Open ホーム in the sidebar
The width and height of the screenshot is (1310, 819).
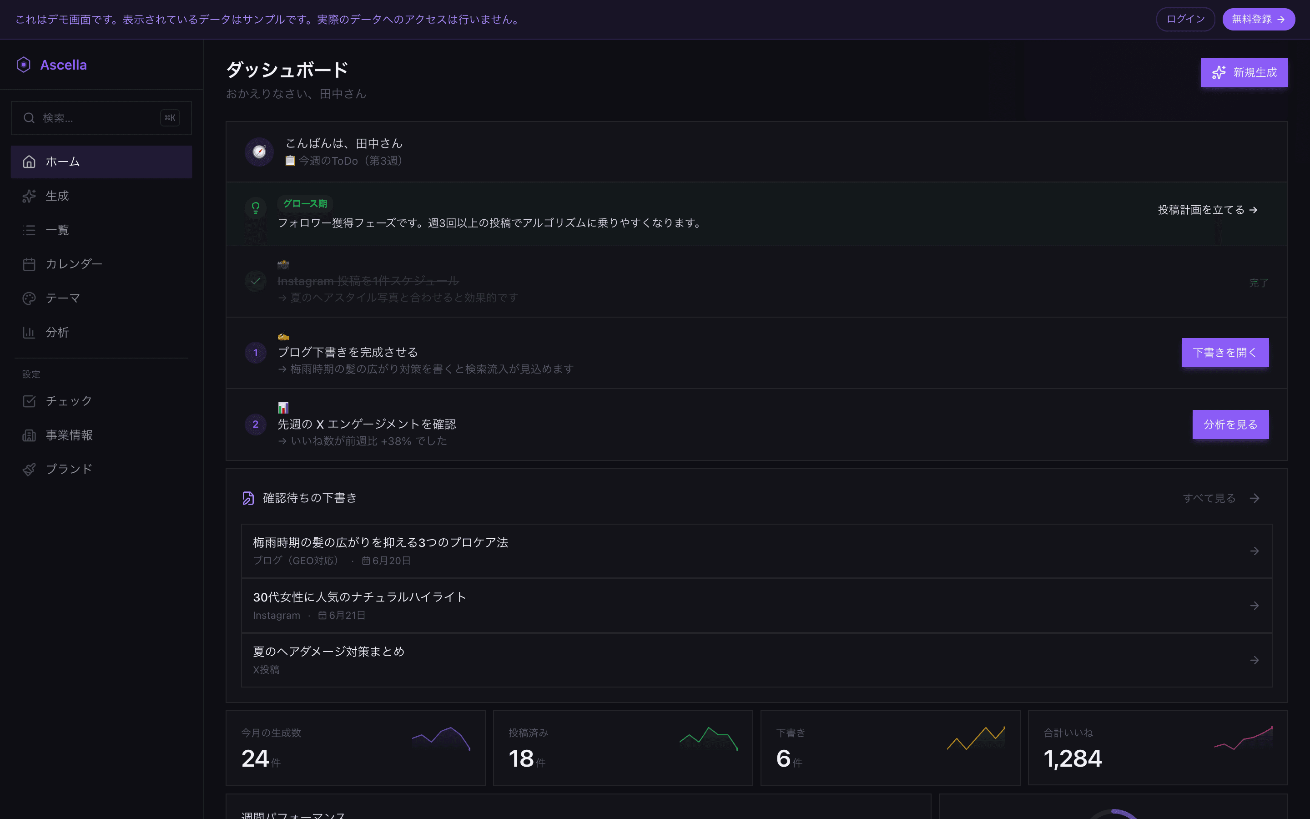point(101,162)
